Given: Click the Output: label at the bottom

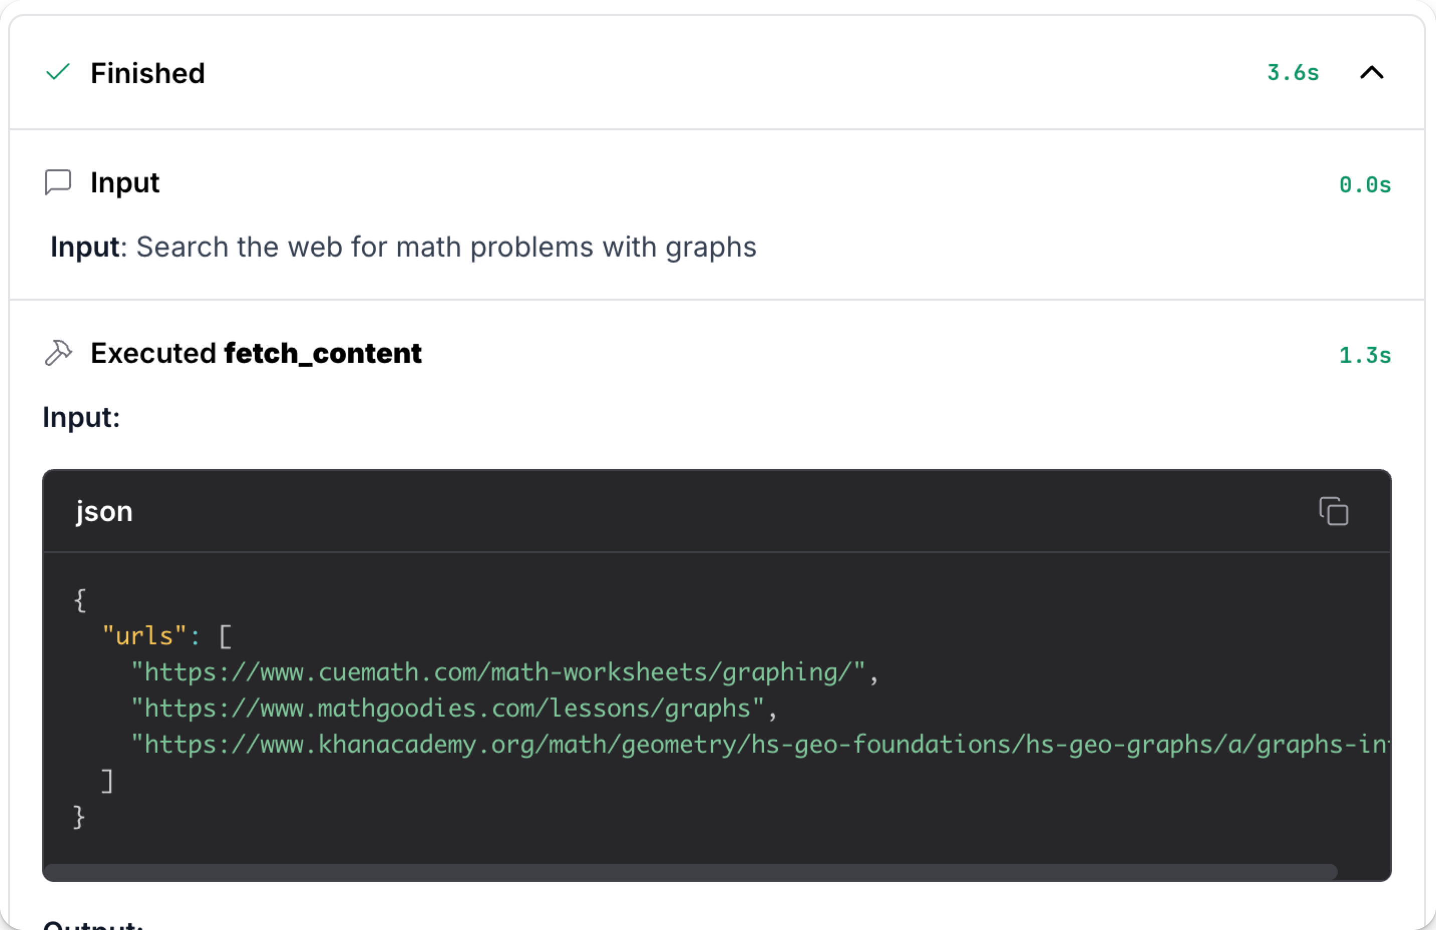Looking at the screenshot, I should tap(94, 925).
